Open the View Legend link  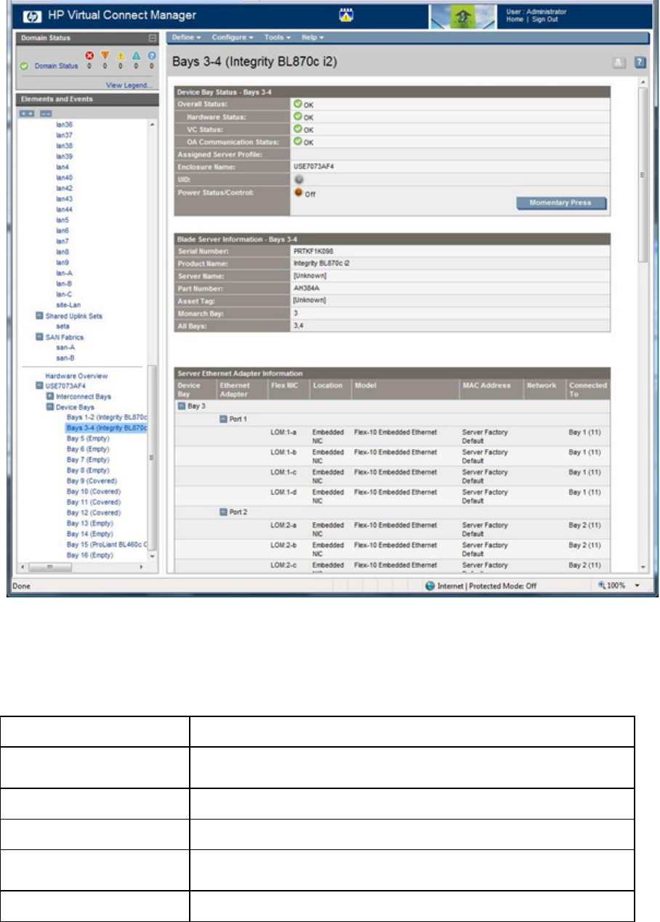click(129, 85)
